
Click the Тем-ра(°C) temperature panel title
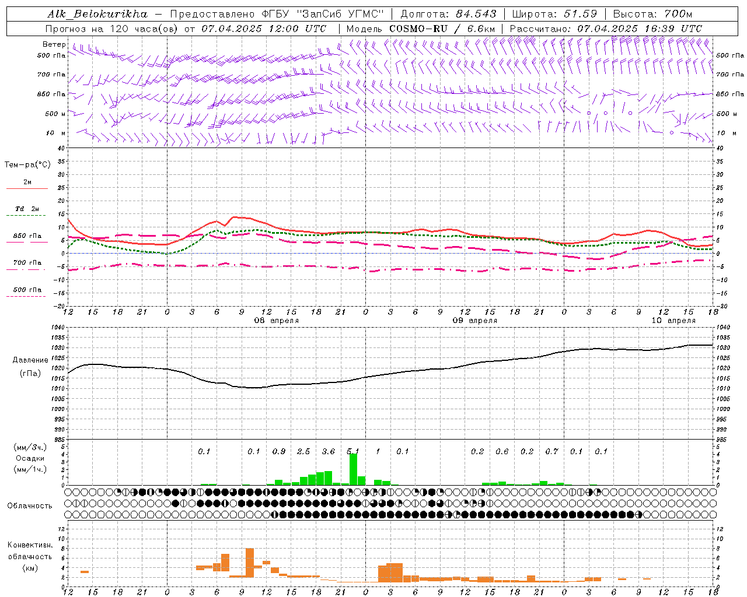coord(27,165)
